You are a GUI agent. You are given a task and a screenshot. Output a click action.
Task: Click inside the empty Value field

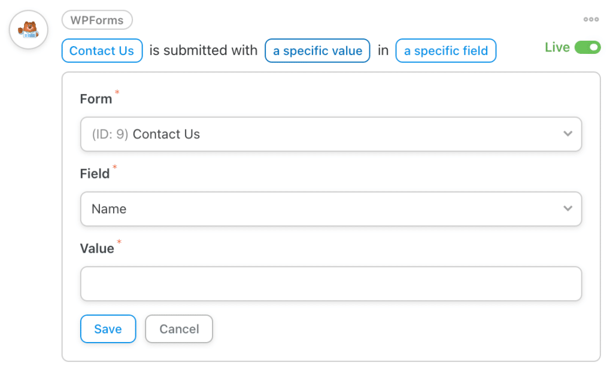pyautogui.click(x=331, y=283)
